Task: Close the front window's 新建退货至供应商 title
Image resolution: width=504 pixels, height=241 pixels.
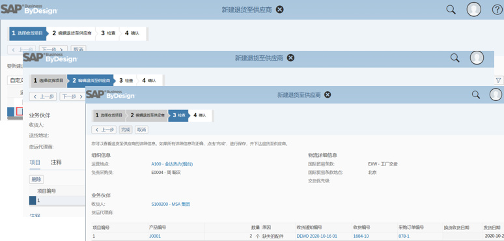Action: (328, 95)
